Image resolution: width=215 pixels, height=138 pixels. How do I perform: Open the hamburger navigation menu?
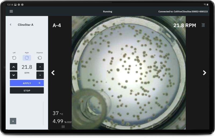[11, 11]
